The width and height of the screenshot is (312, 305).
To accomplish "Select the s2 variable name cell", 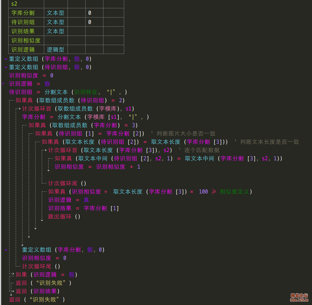I will [x=26, y=4].
